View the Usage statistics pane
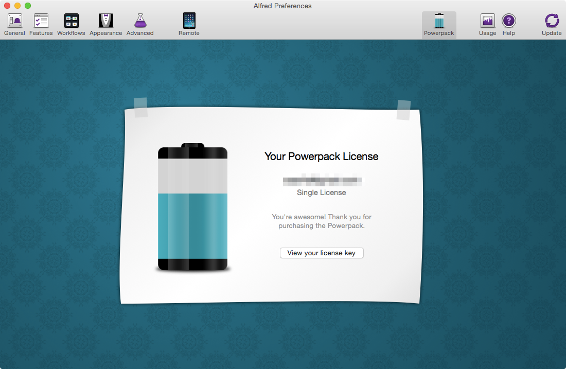The width and height of the screenshot is (566, 369). point(487,25)
